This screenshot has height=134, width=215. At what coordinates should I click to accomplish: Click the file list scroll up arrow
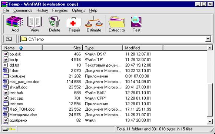tap(210, 48)
